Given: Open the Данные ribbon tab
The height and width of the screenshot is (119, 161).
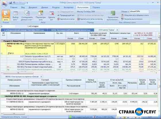Looking at the screenshot, I should [x=45, y=7].
